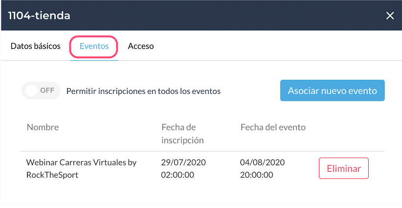Click the 04/08/2020 event date

click(262, 162)
